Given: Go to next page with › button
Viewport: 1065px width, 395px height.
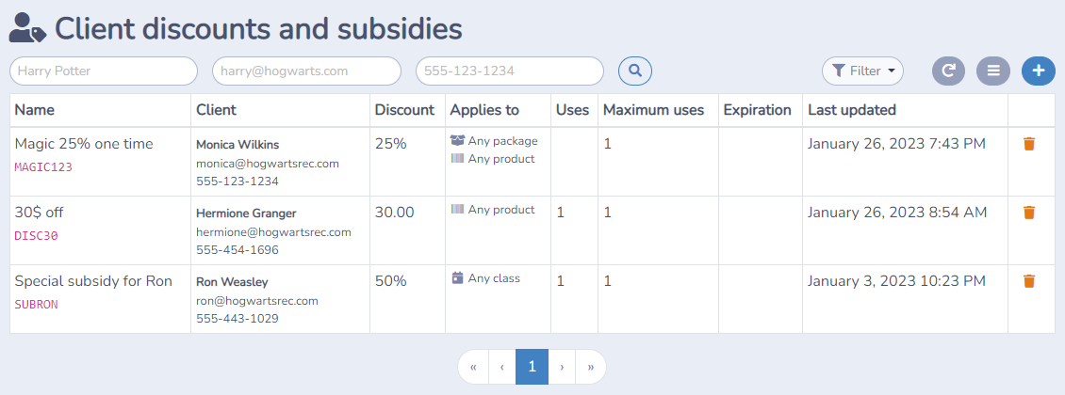Looking at the screenshot, I should pos(562,367).
